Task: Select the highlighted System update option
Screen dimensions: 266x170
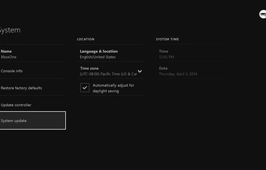Action: [33, 121]
